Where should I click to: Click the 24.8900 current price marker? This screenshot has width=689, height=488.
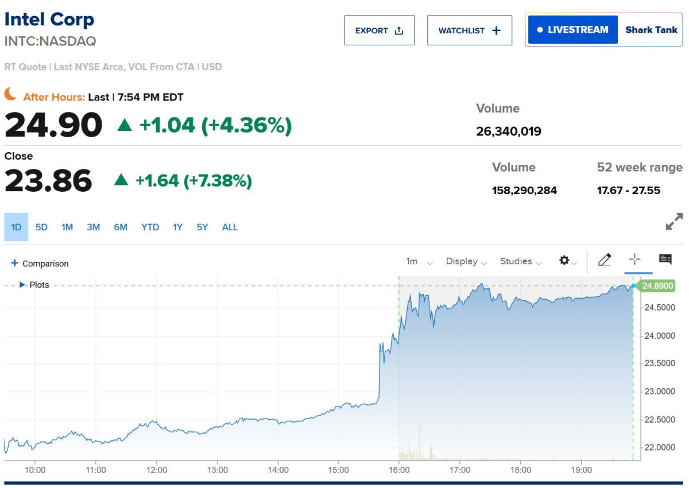click(x=657, y=286)
